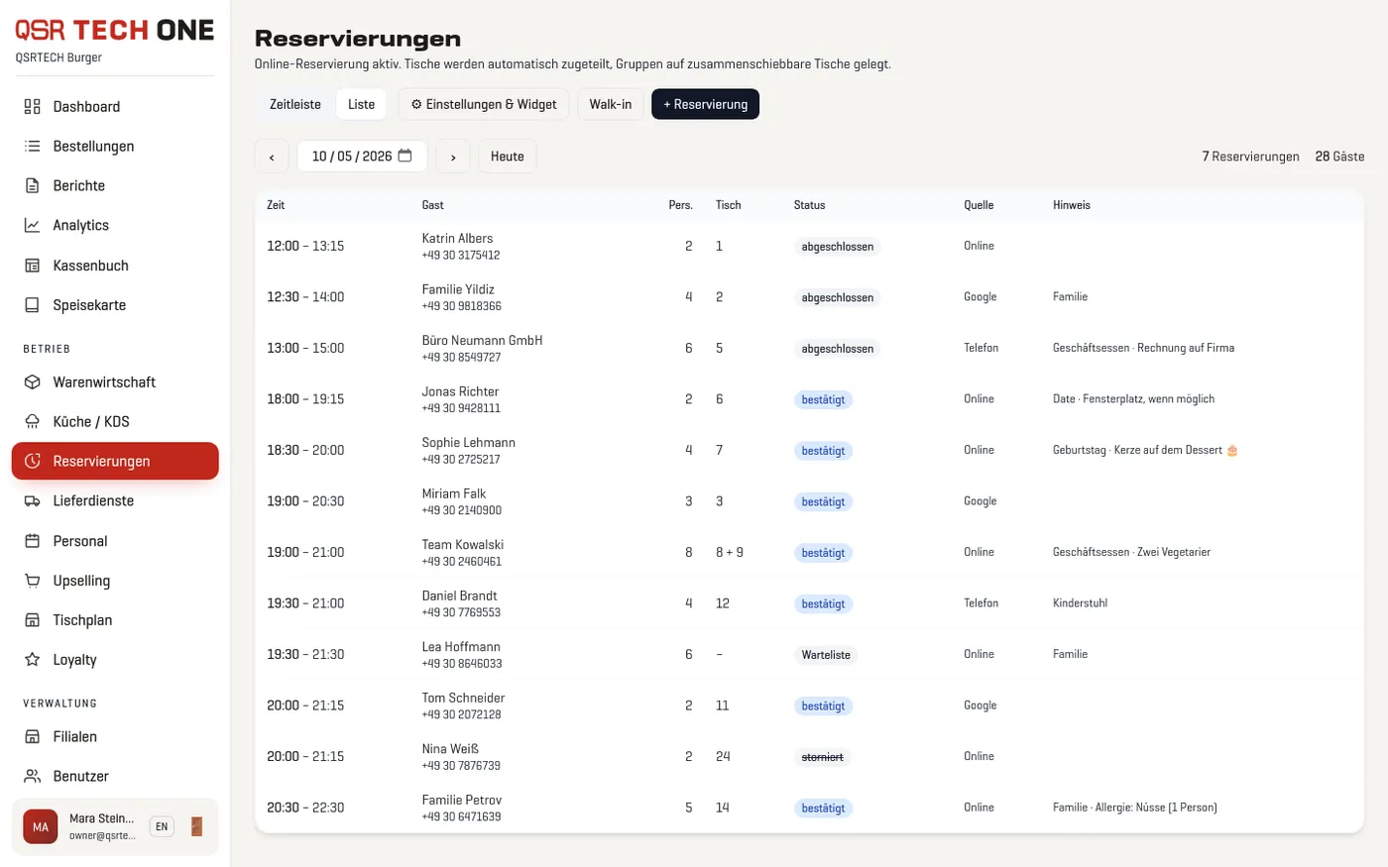Viewport: 1388px width, 867px height.
Task: Open calendar picker icon in date field
Action: [x=405, y=156]
